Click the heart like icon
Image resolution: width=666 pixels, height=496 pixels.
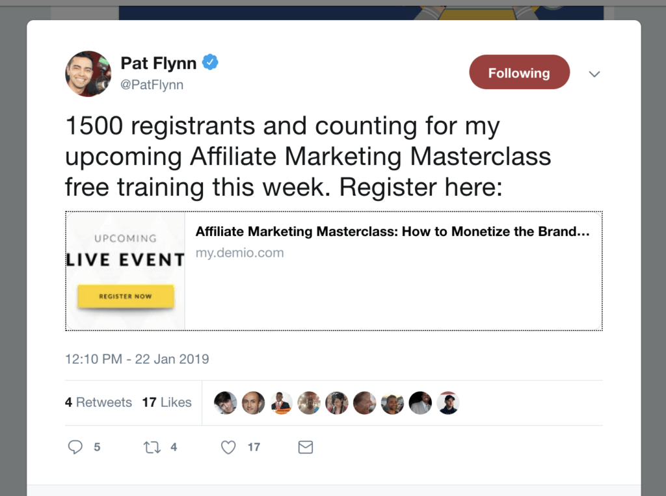tap(228, 447)
